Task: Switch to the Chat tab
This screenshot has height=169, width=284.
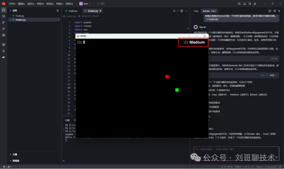Action: tap(196, 11)
